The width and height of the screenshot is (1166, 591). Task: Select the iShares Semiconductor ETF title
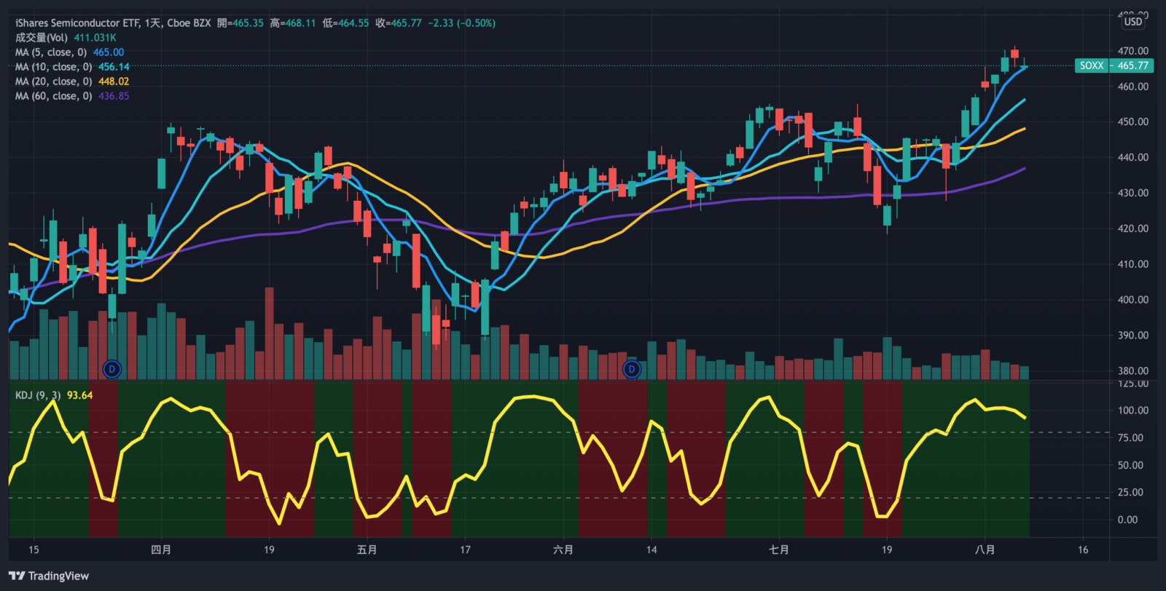(x=77, y=23)
